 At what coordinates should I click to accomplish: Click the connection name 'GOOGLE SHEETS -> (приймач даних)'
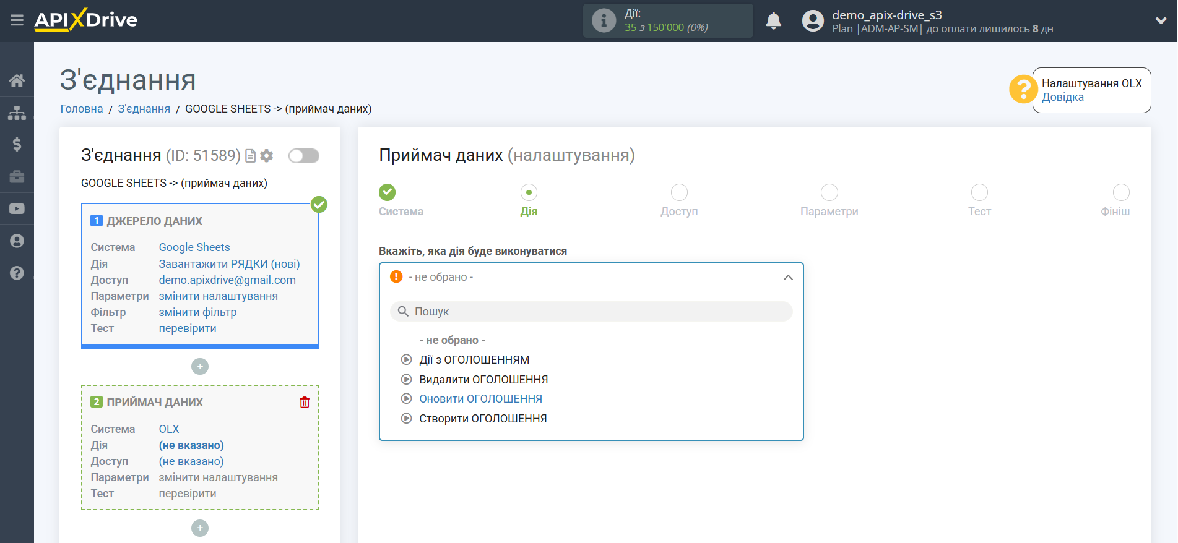click(x=174, y=183)
